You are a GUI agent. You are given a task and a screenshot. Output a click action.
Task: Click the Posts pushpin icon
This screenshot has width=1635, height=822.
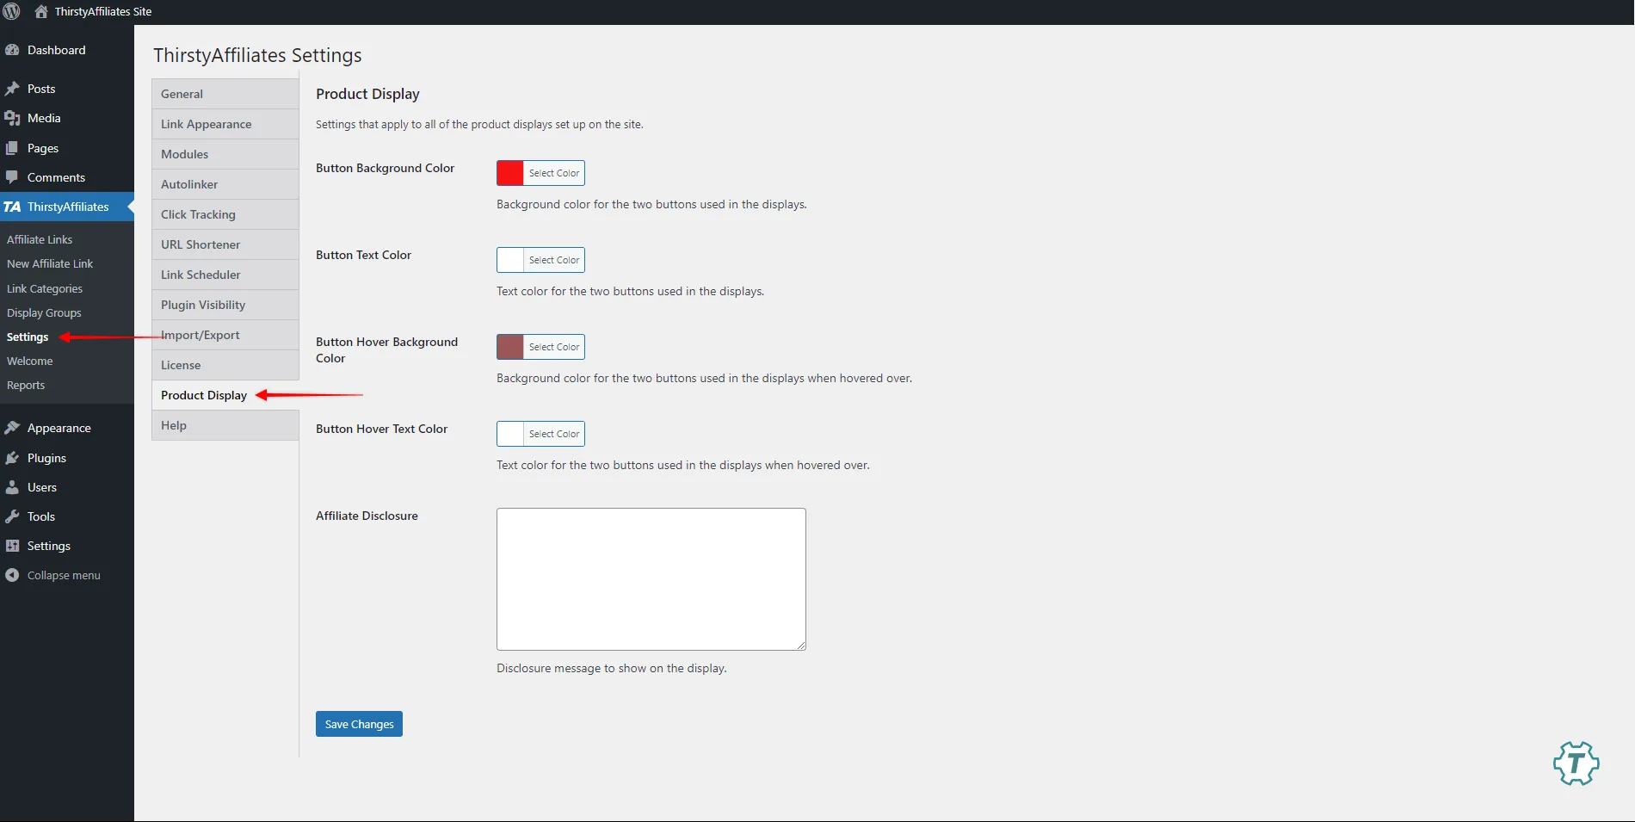12,89
